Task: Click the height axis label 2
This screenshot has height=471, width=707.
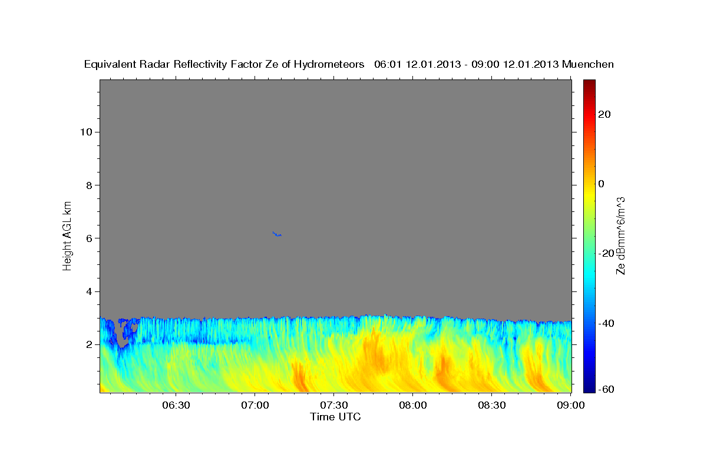Action: (90, 344)
